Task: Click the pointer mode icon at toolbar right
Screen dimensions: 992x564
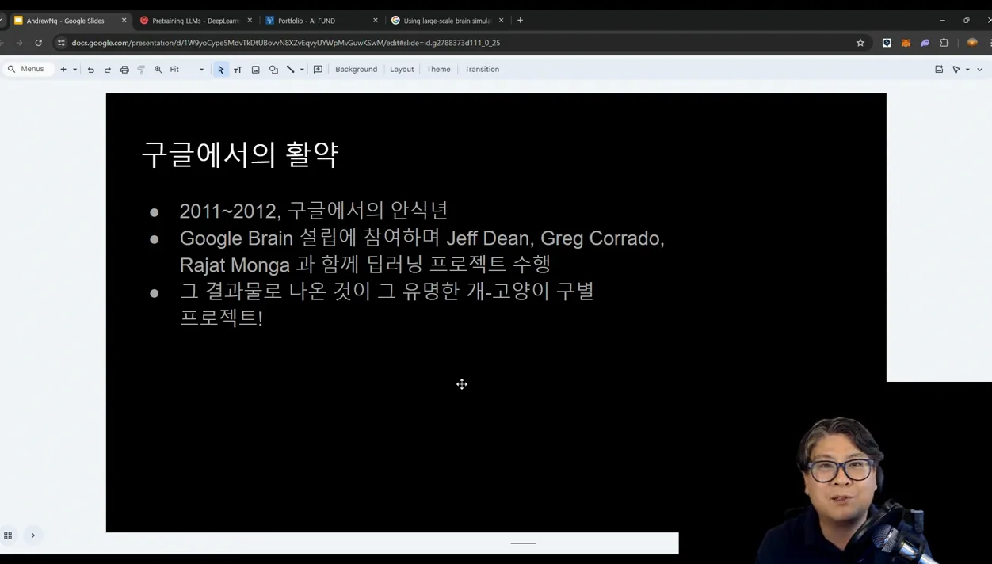Action: pyautogui.click(x=956, y=70)
